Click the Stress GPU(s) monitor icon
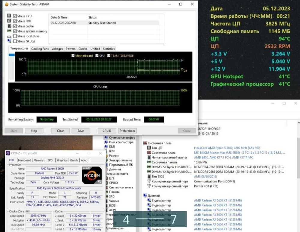Screen dimensions: 300x232 click(9, 41)
